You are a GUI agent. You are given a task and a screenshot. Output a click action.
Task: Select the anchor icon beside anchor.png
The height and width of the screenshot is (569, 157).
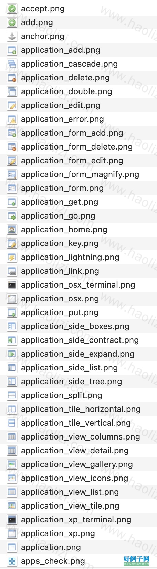click(x=12, y=36)
